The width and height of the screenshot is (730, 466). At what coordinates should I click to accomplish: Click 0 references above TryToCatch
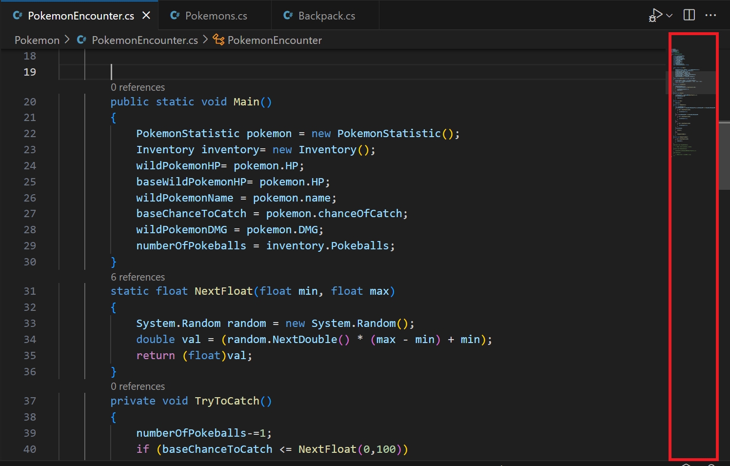[138, 386]
